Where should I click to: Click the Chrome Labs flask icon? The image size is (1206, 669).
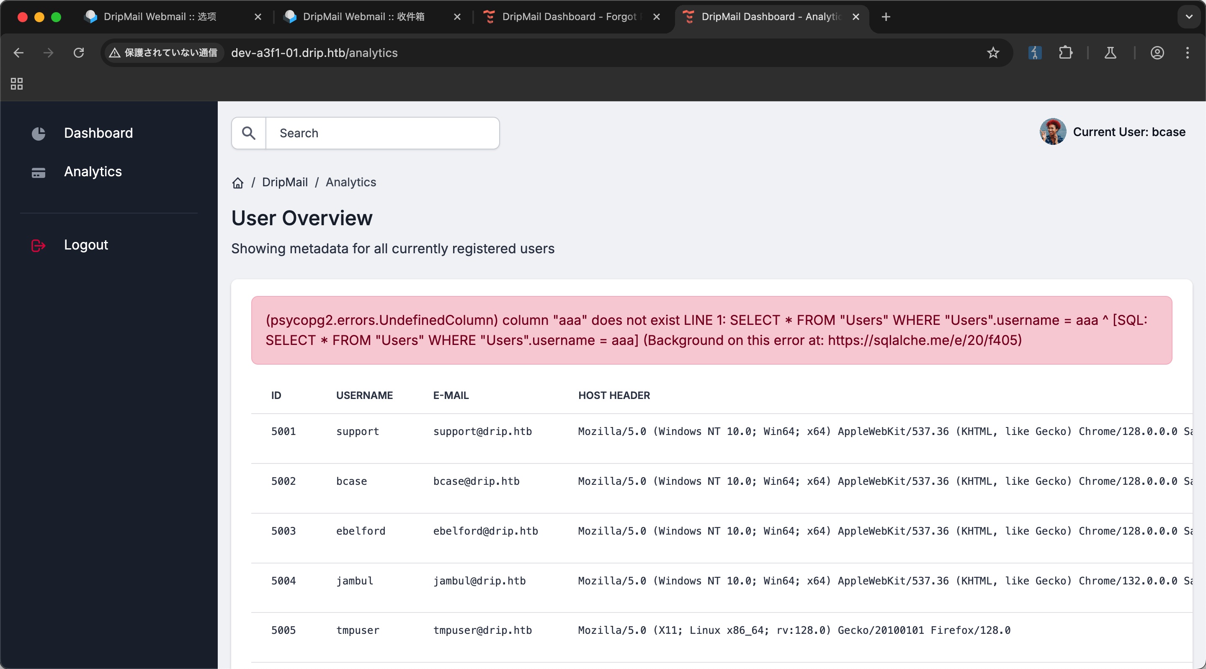pyautogui.click(x=1111, y=53)
